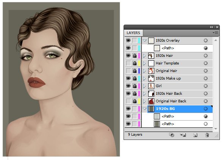Click the Create New Layer icon

coord(195,135)
